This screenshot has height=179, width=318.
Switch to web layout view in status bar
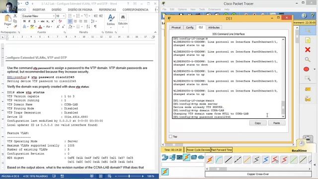[x=109, y=176]
